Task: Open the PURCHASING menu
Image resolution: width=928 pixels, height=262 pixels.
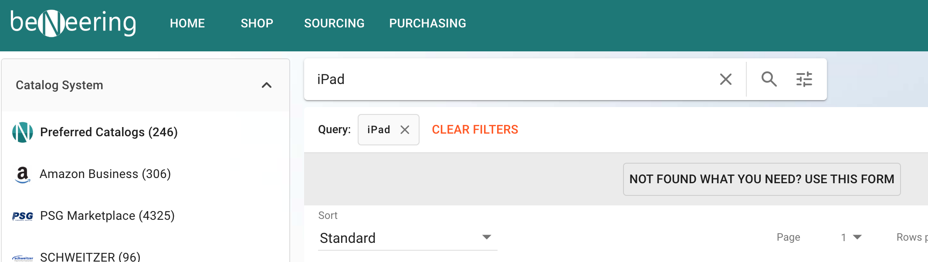Action: coord(427,24)
